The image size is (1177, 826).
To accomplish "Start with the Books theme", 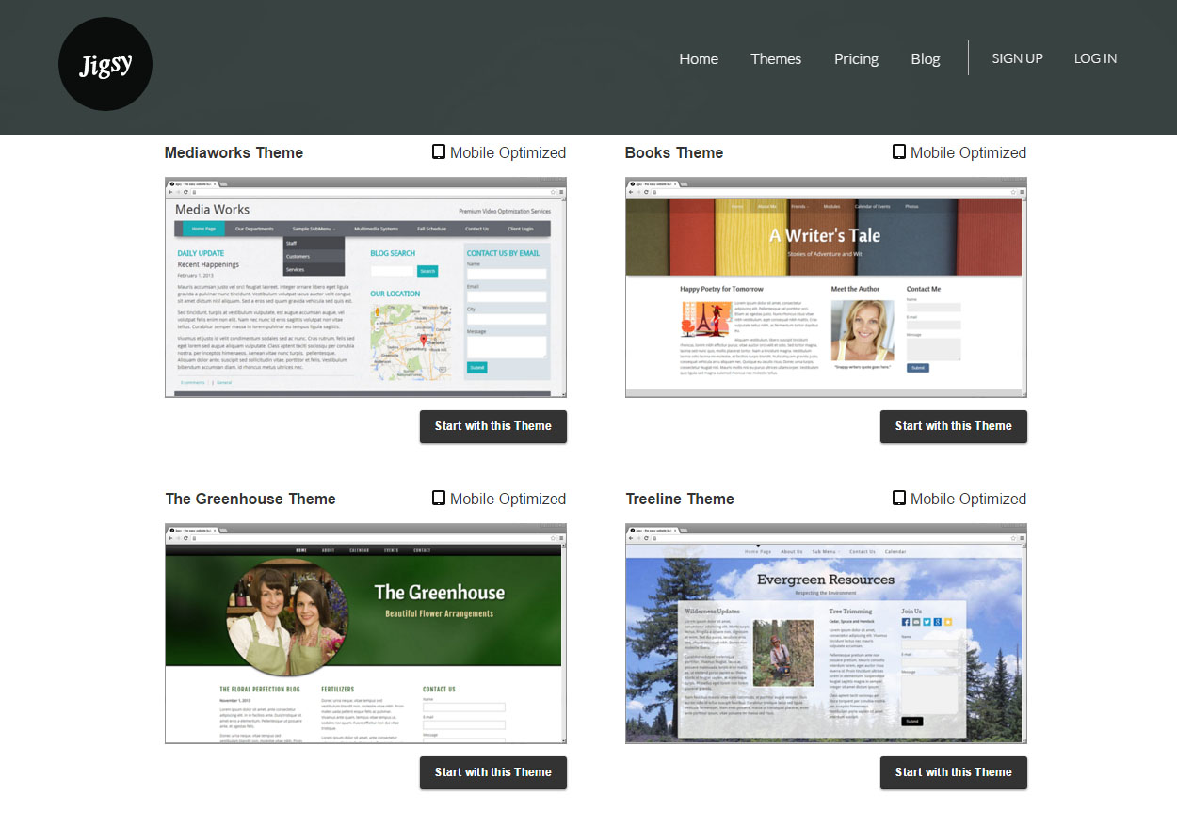I will (953, 426).
